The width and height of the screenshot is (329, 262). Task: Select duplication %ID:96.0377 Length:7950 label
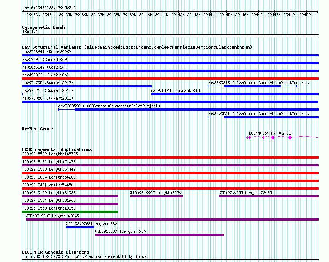point(120,231)
